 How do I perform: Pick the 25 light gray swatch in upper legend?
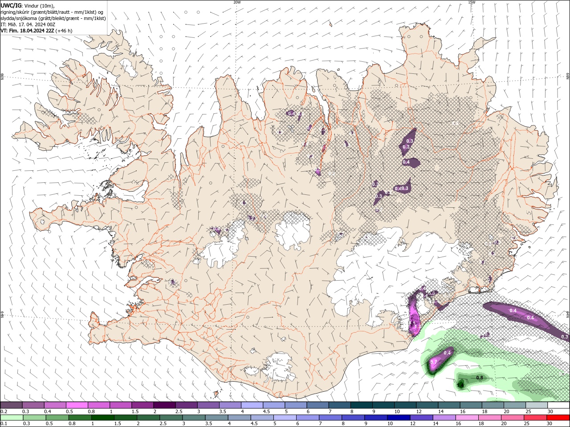[x=537, y=405]
